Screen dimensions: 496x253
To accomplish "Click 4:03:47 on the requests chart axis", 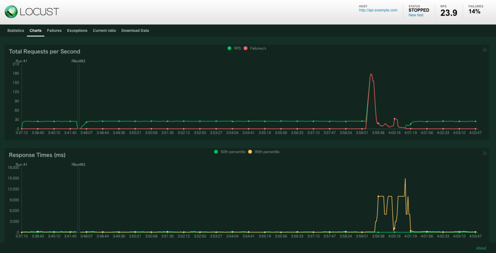I will click(x=475, y=133).
